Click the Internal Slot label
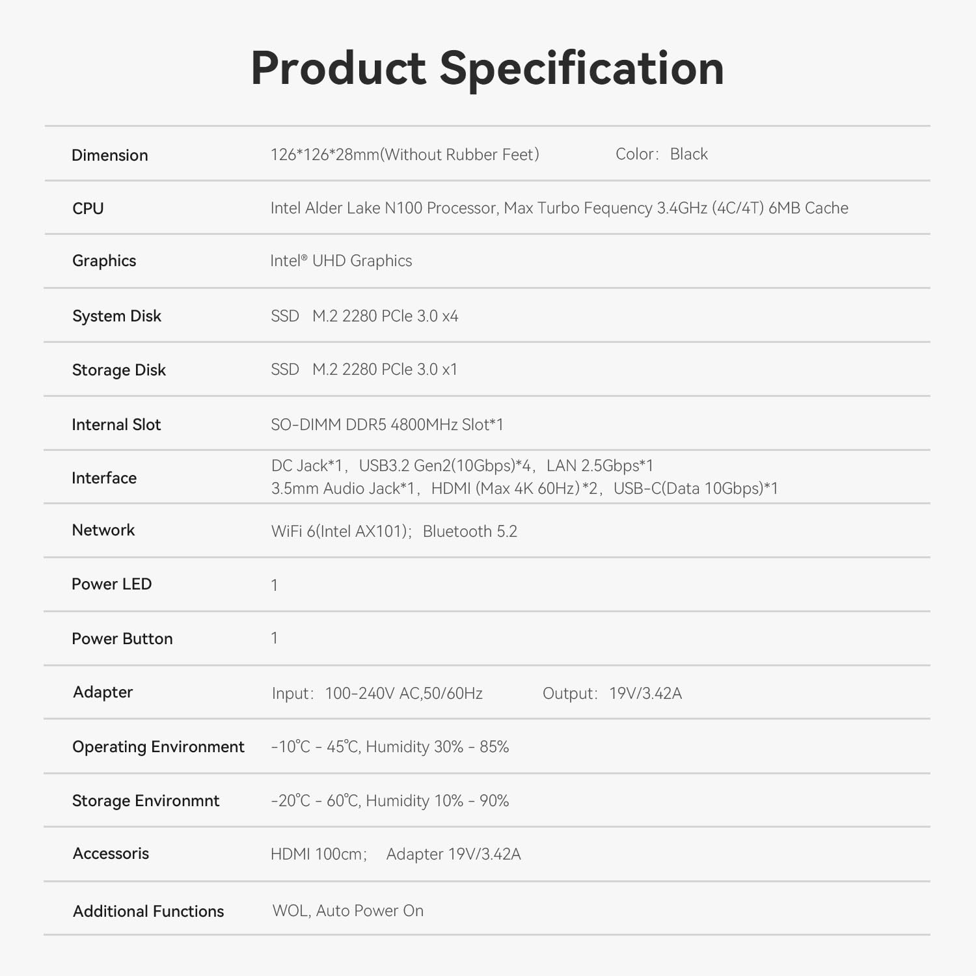 [116, 425]
